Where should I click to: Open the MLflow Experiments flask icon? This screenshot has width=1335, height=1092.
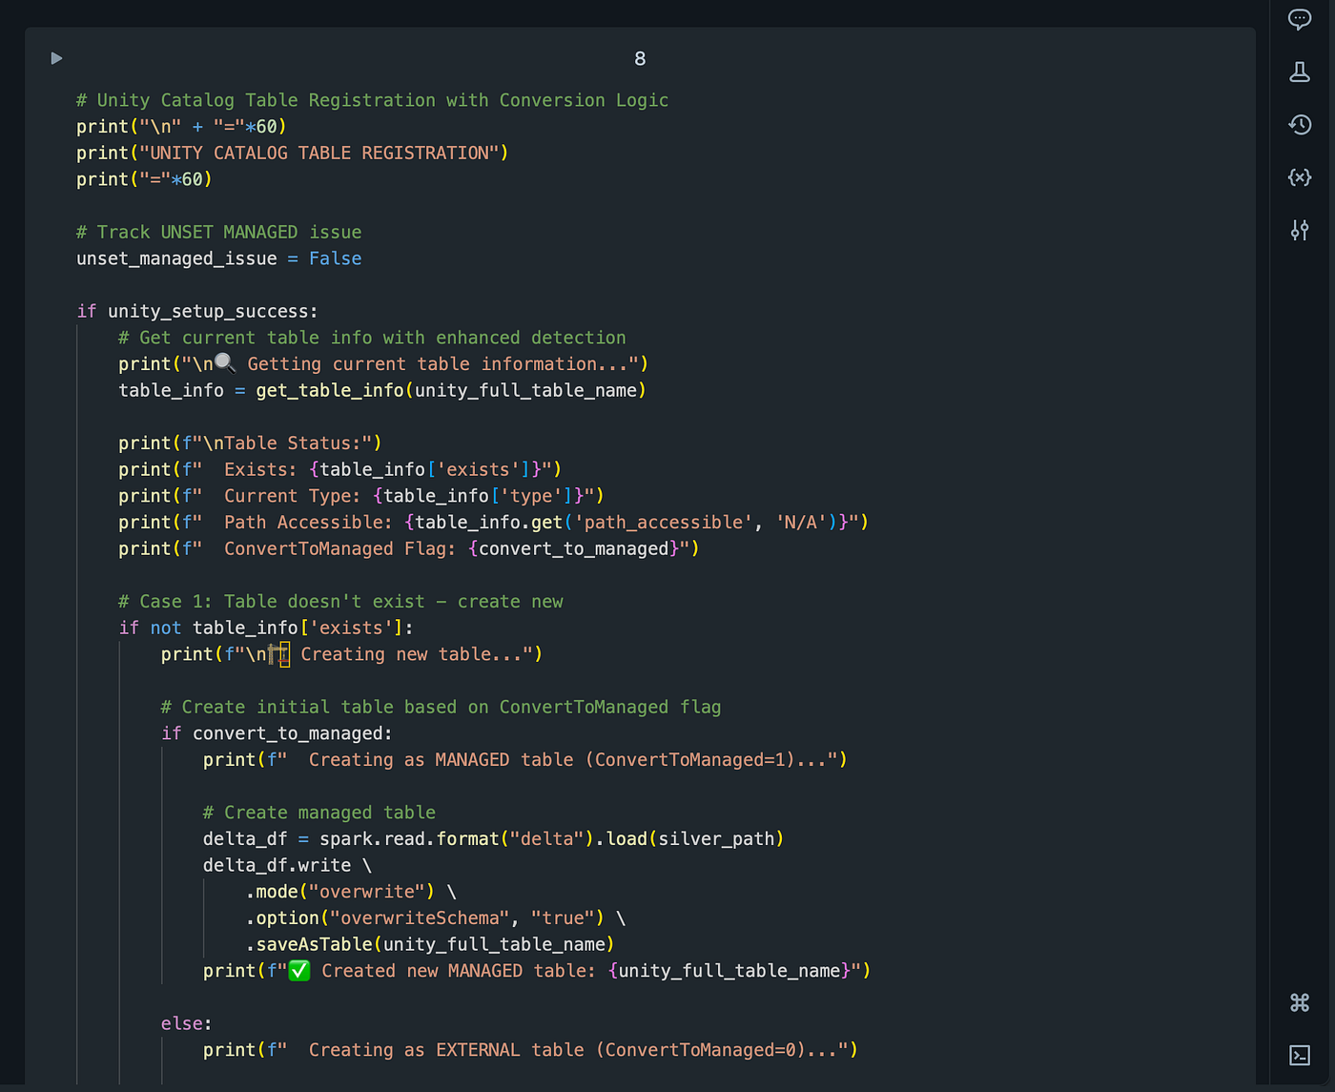point(1300,72)
